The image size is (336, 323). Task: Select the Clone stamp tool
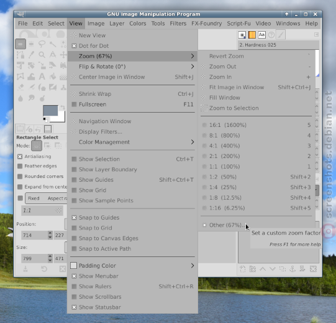click(x=63, y=87)
